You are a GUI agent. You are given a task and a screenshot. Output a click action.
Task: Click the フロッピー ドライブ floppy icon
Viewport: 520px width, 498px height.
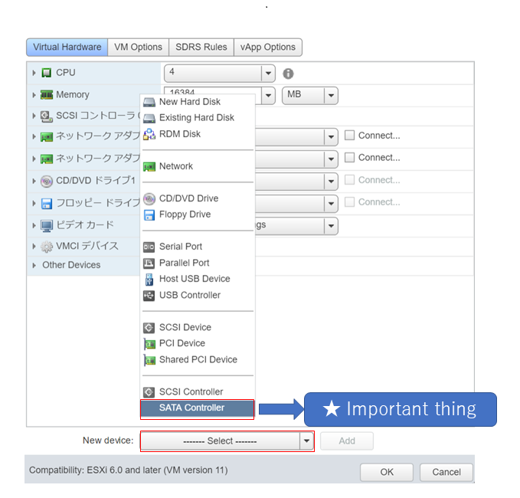[x=47, y=203]
